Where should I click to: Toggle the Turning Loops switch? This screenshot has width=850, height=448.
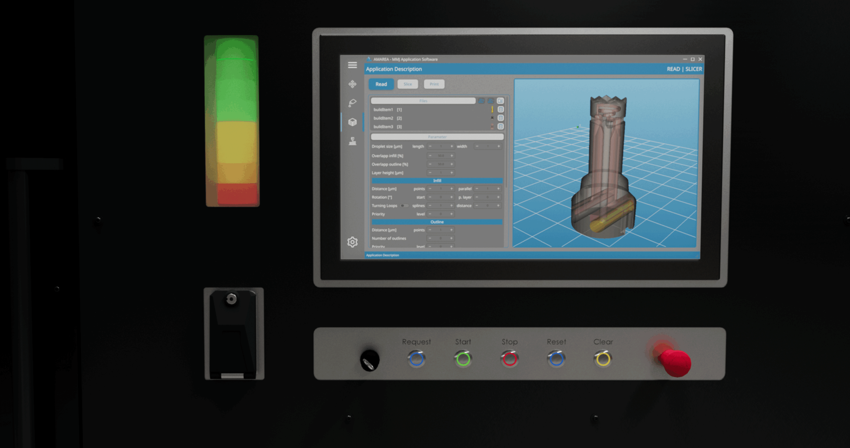405,205
